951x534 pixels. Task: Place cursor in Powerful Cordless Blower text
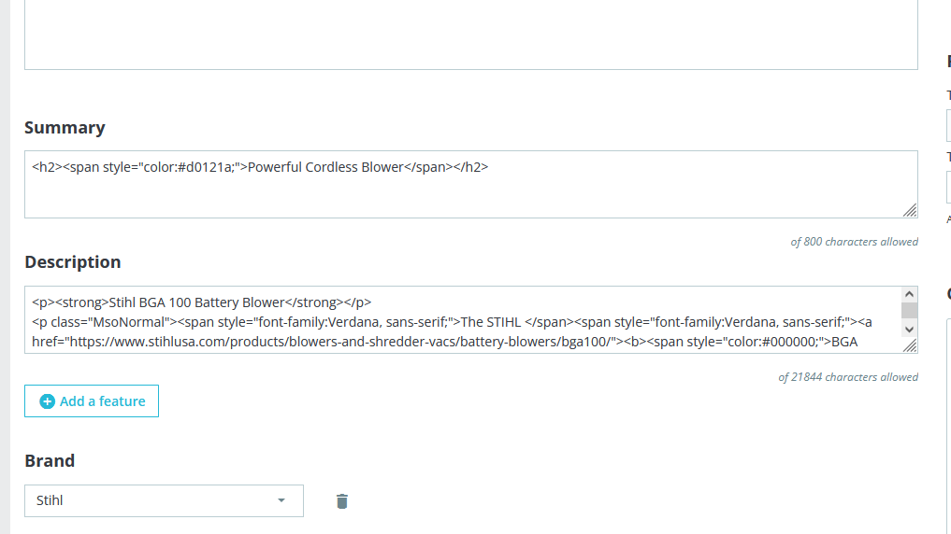click(325, 167)
